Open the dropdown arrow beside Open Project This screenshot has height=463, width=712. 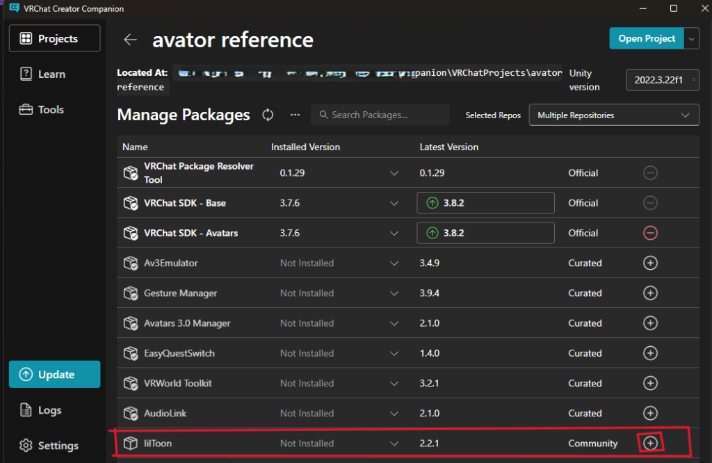[691, 39]
